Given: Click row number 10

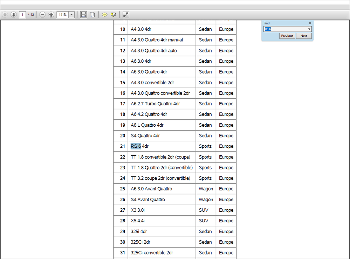Looking at the screenshot, I should (x=123, y=29).
